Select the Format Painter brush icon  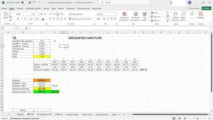point(10,20)
